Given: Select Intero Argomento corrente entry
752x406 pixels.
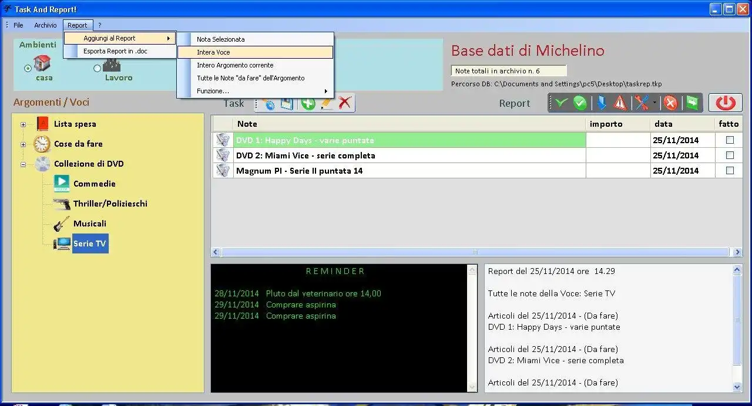Looking at the screenshot, I should coord(256,65).
